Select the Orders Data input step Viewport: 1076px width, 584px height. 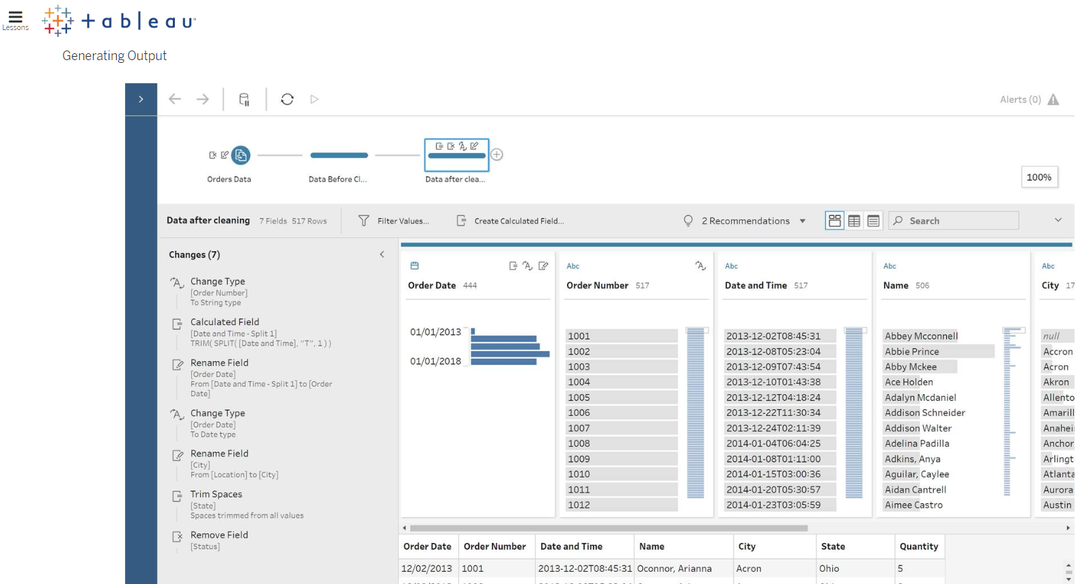(240, 155)
